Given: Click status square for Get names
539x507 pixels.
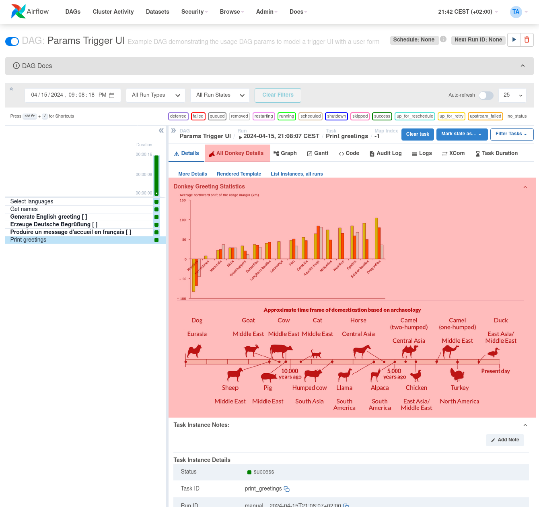Looking at the screenshot, I should point(156,209).
